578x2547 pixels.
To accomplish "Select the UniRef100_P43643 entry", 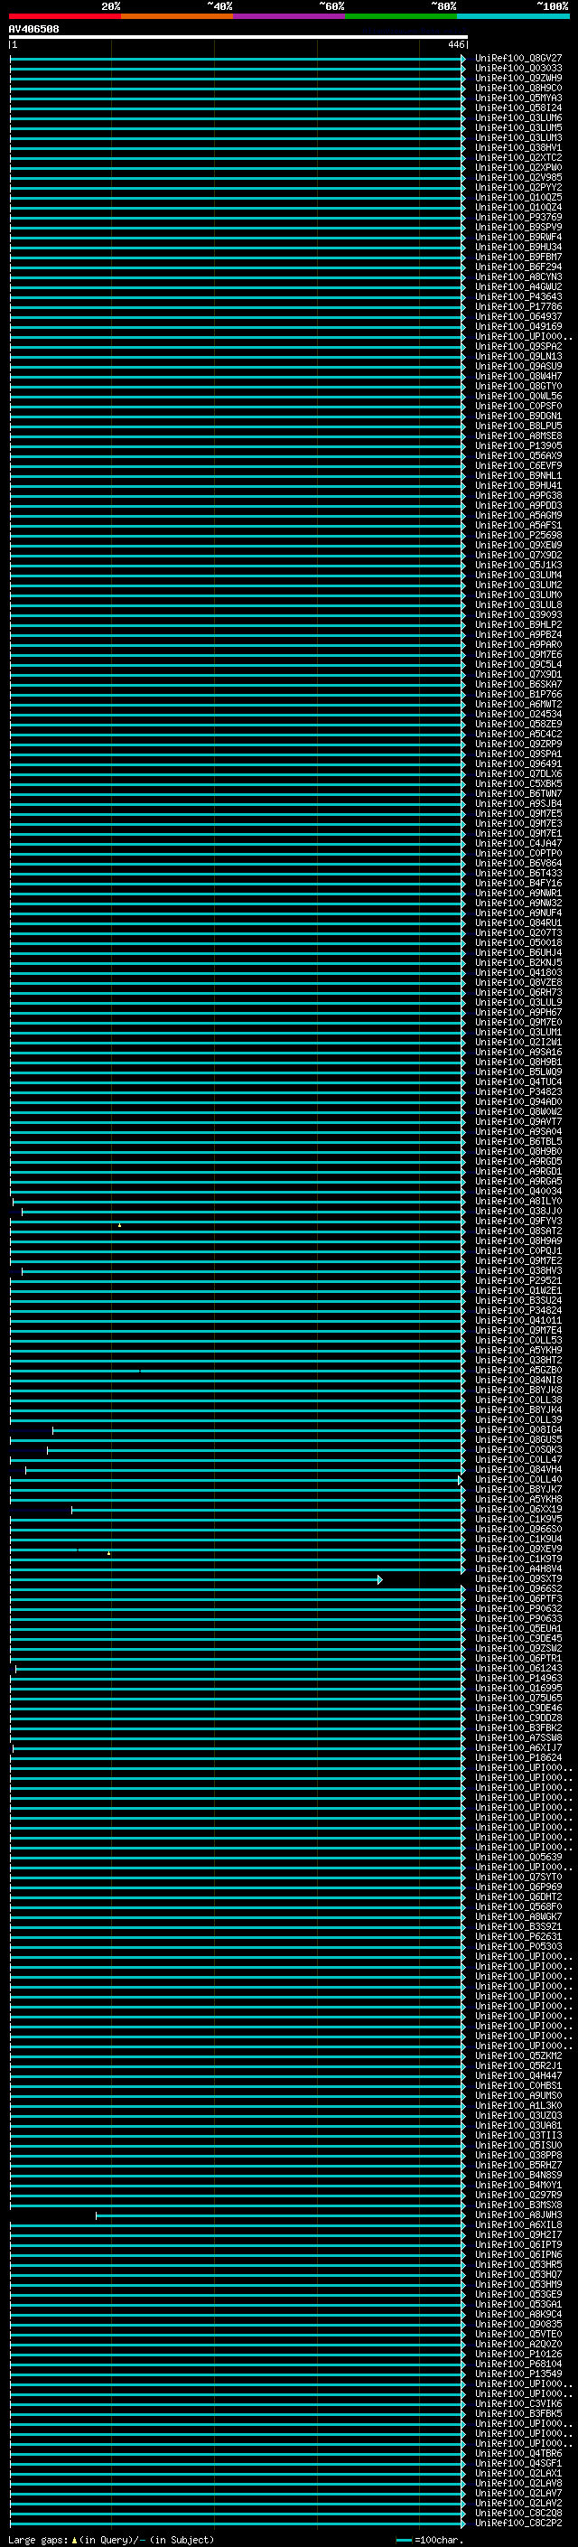I will pos(518,296).
